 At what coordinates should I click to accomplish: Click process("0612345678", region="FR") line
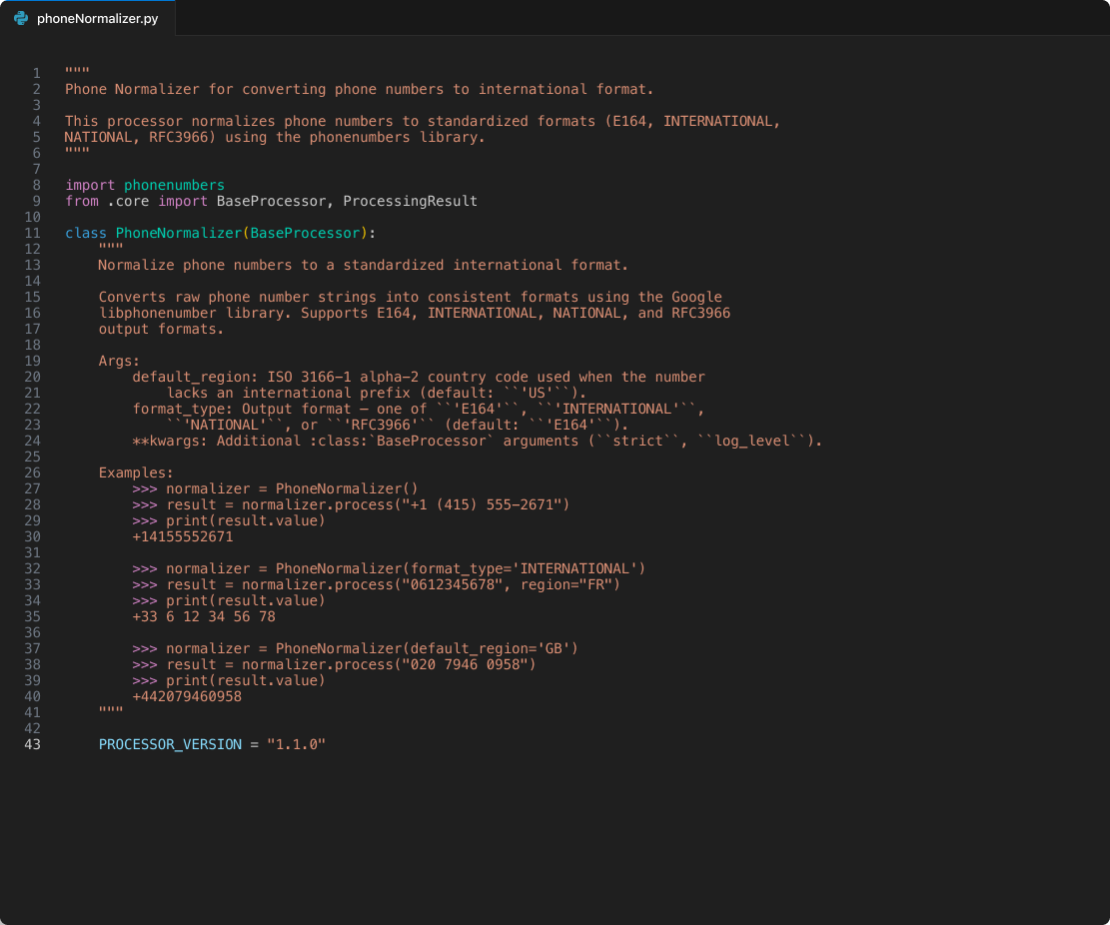[376, 584]
